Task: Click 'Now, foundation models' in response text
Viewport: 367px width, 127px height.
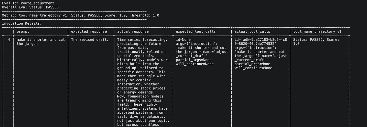Action: coord(140,97)
